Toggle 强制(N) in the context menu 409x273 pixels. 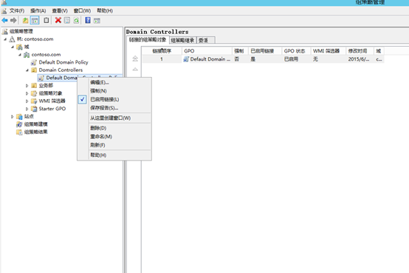(114, 91)
